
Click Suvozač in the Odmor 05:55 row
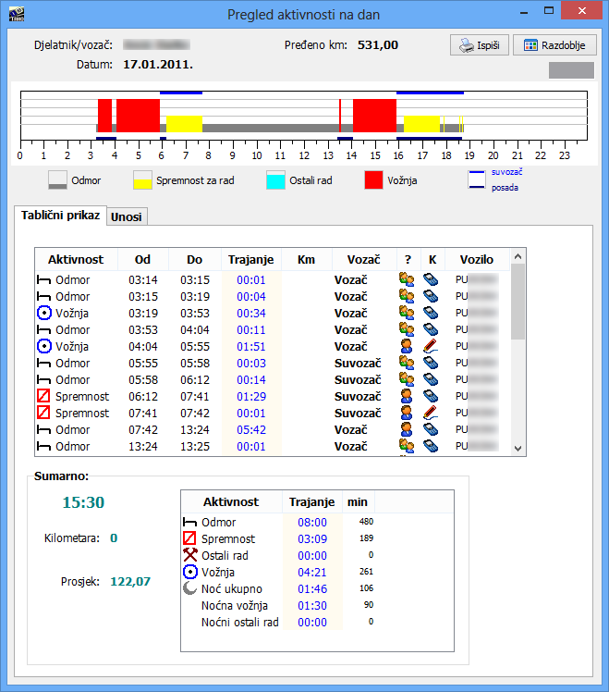pyautogui.click(x=358, y=364)
